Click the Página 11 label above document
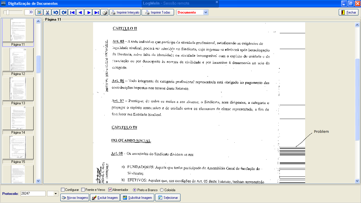361x203 pixels. [53, 19]
